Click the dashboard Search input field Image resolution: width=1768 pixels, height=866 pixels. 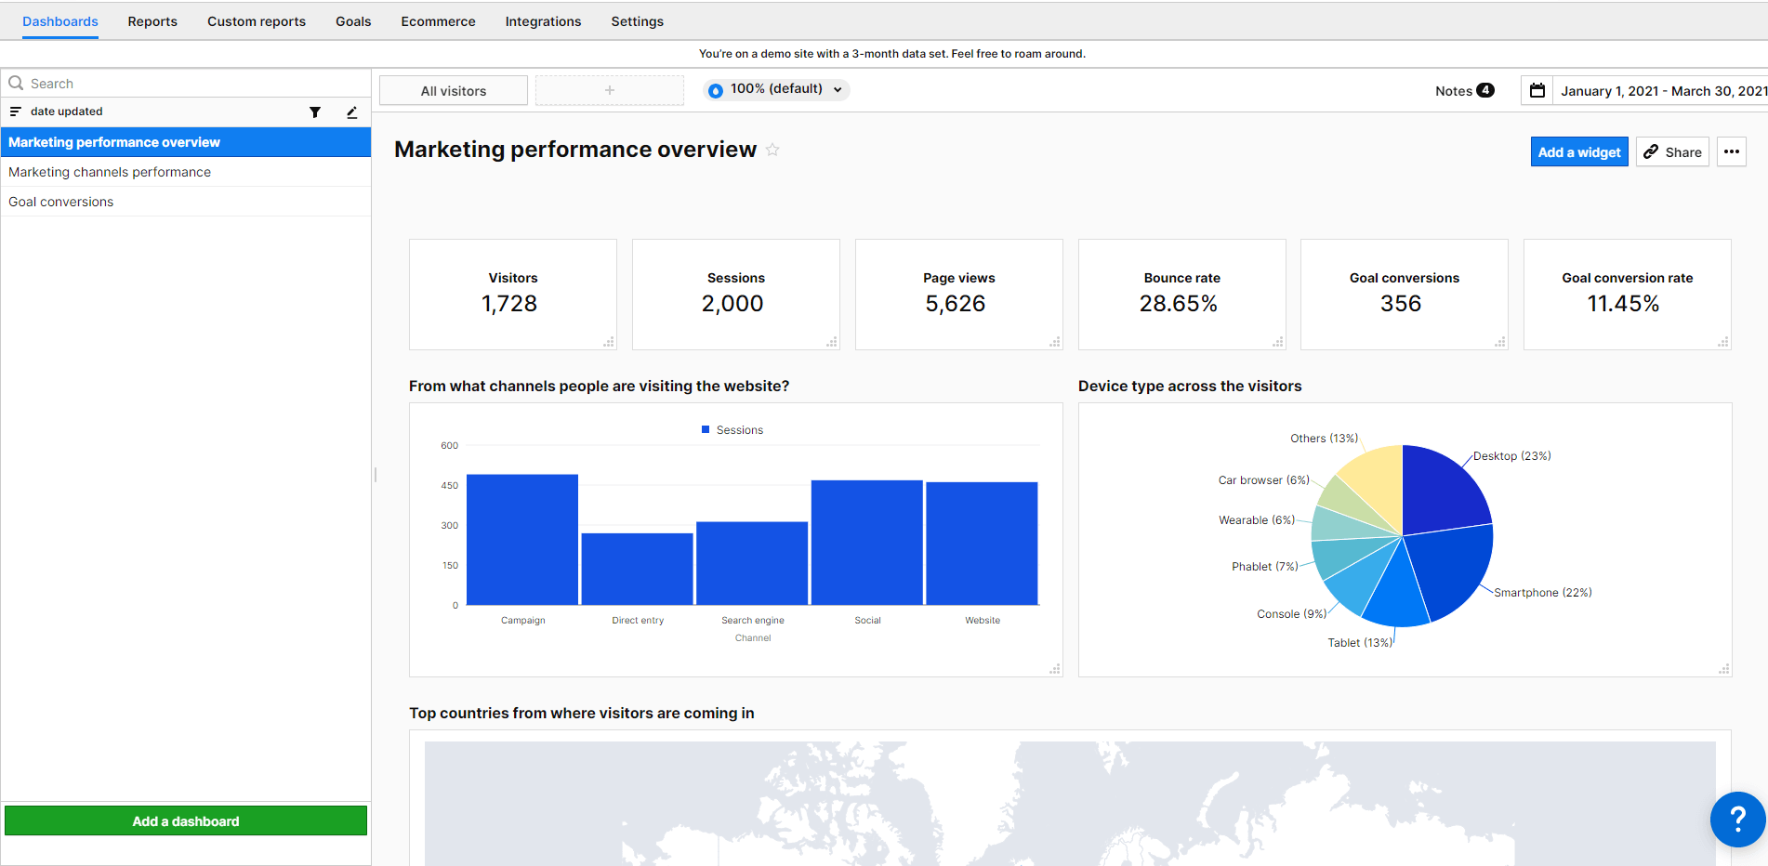[x=186, y=84]
